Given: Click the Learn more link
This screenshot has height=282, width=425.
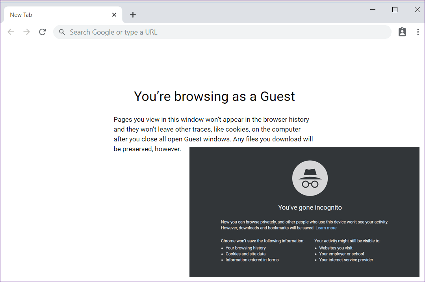Looking at the screenshot, I should (326, 228).
